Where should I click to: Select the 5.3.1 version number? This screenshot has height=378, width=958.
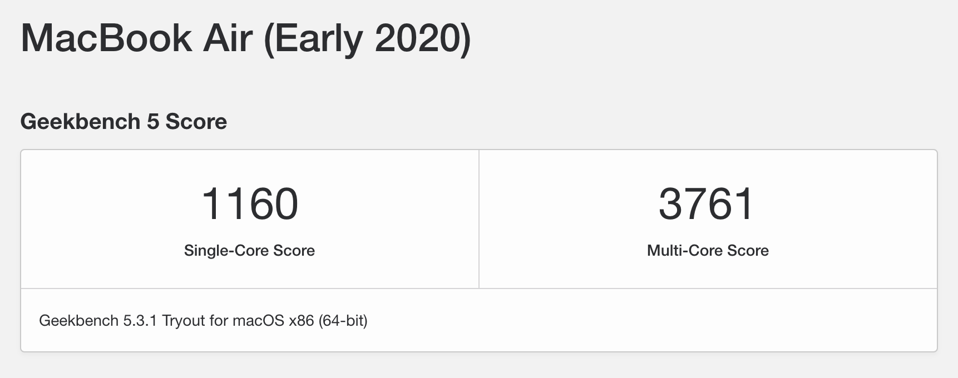[140, 321]
